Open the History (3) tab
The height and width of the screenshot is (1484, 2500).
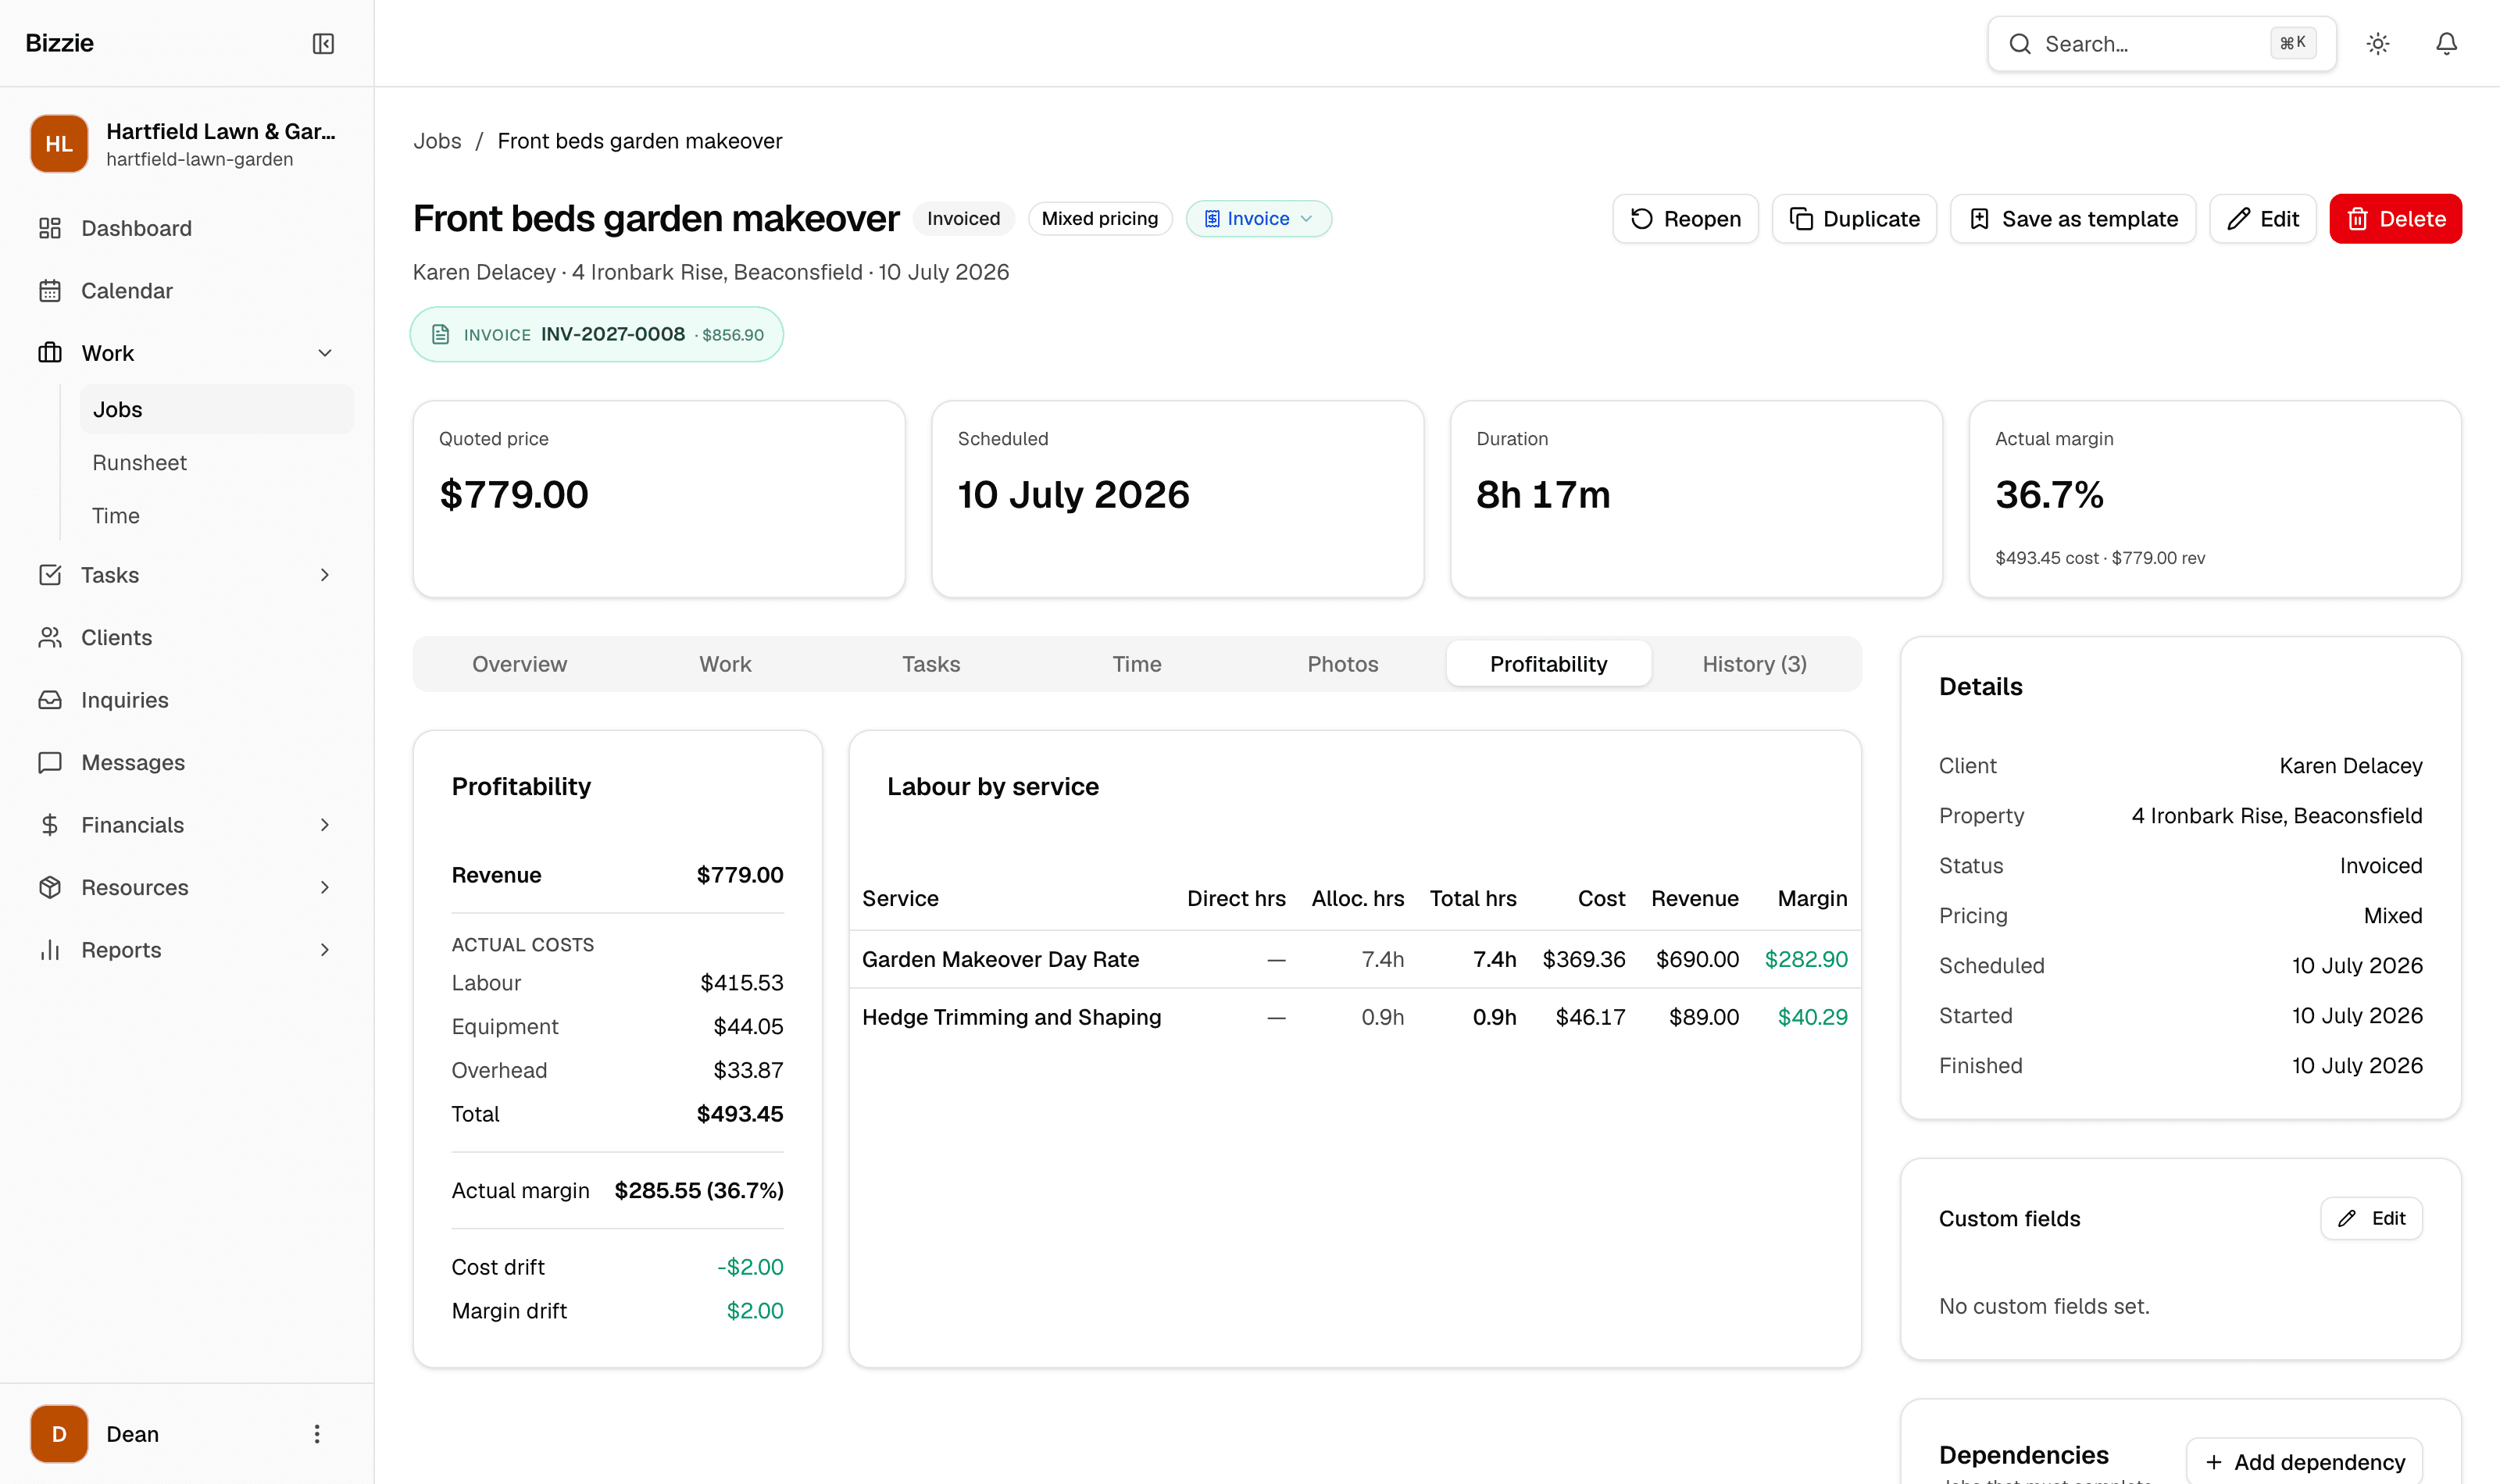coord(1755,664)
